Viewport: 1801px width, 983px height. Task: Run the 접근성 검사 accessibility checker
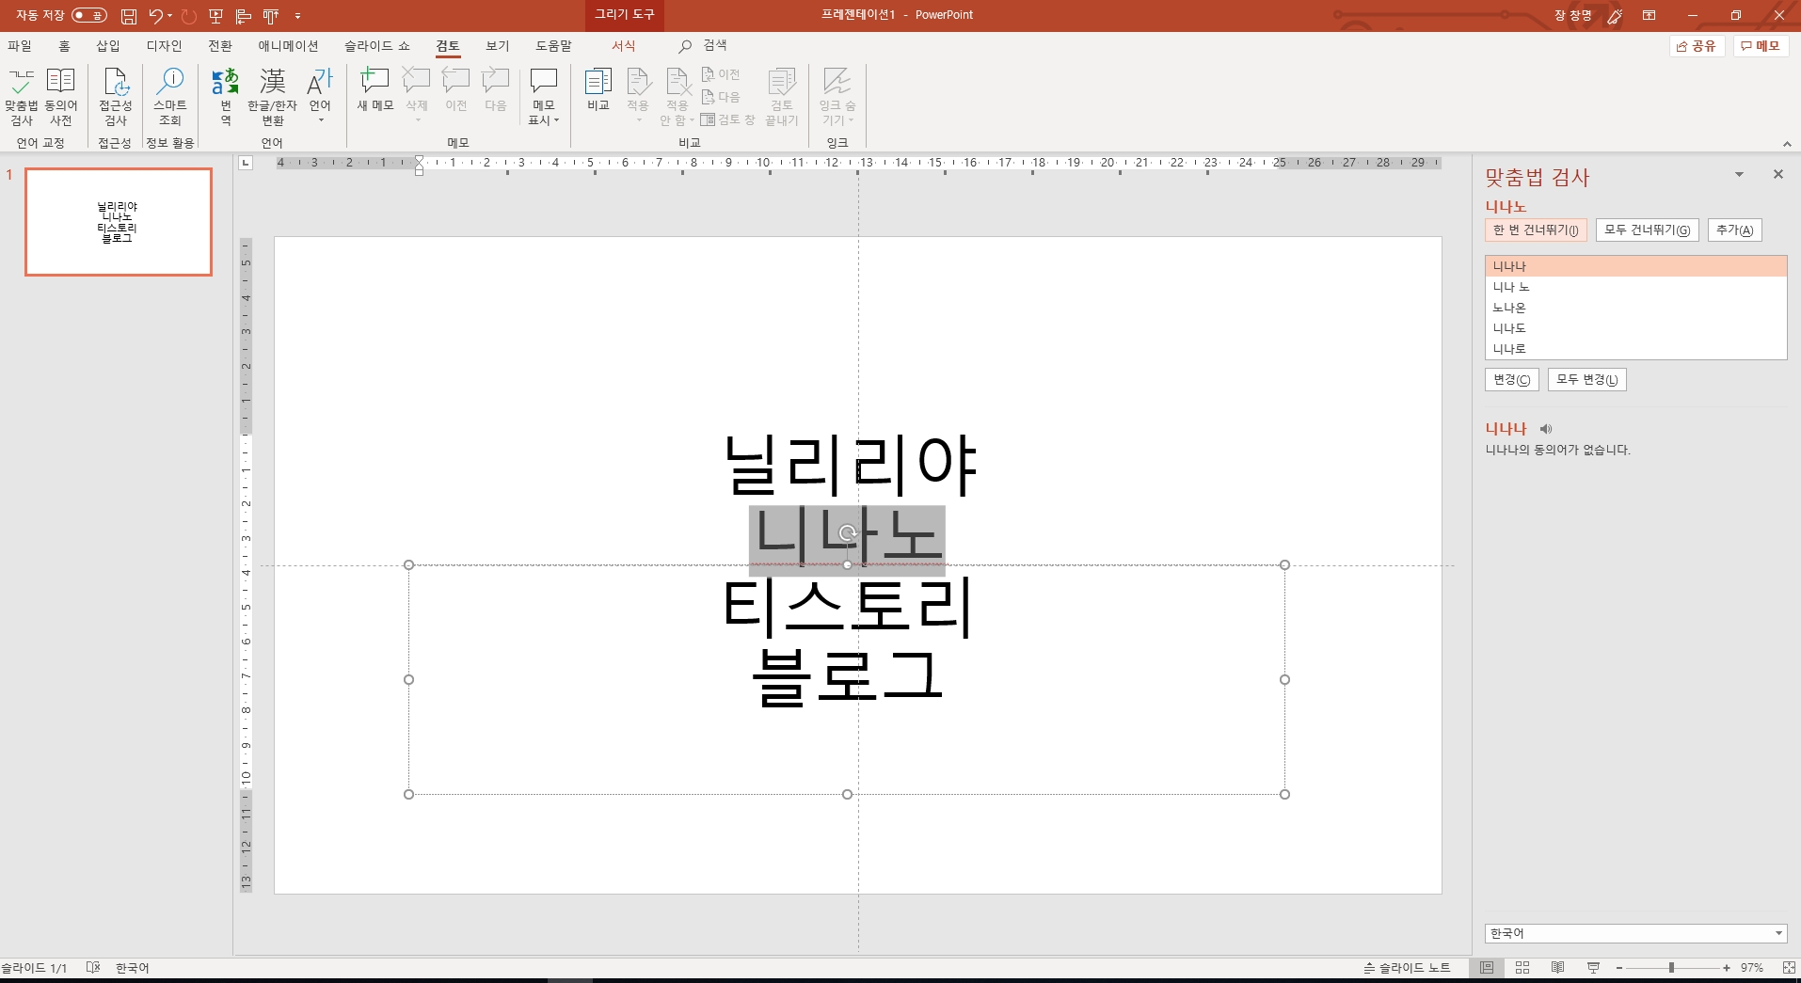pyautogui.click(x=116, y=97)
